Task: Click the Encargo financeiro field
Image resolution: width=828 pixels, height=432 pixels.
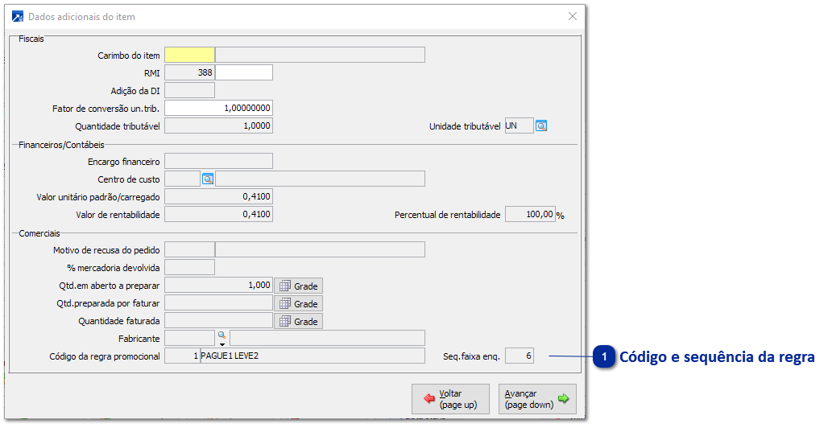Action: (x=218, y=161)
